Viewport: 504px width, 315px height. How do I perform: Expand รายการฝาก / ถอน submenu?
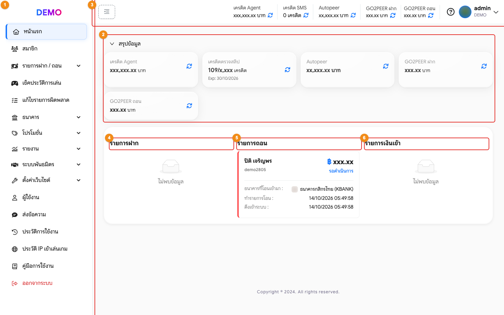coord(46,66)
